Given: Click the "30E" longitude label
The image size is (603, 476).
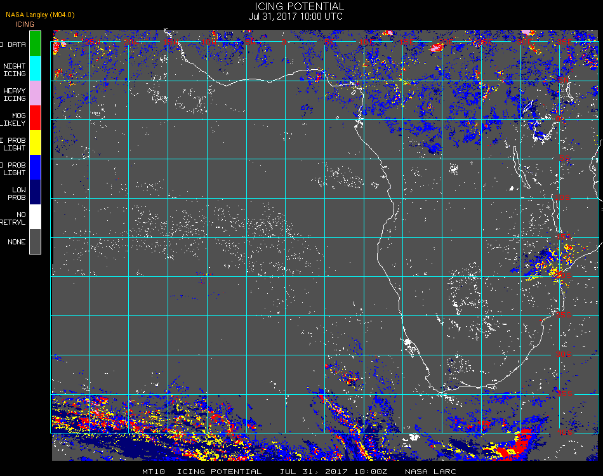Looking at the screenshot, I should tap(524, 41).
